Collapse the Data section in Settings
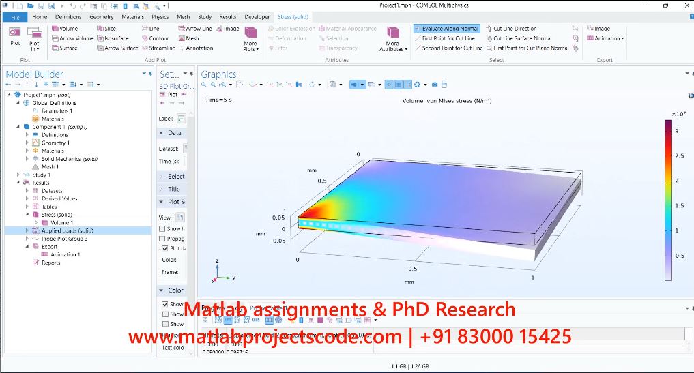The height and width of the screenshot is (373, 694). click(x=161, y=133)
